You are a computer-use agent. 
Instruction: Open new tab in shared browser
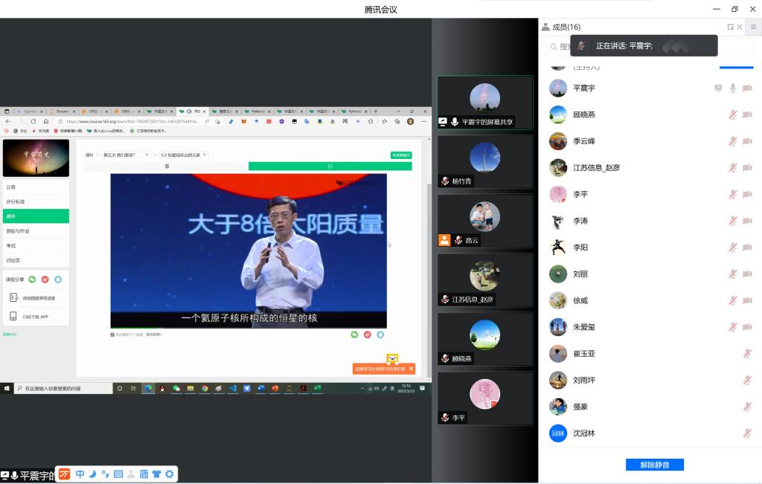[376, 112]
